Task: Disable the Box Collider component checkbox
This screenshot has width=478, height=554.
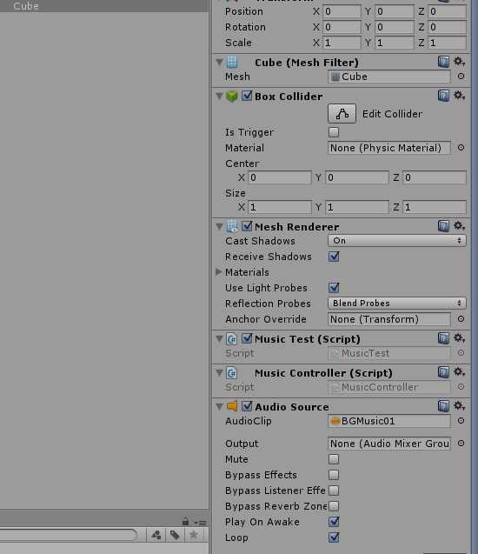Action: 247,96
